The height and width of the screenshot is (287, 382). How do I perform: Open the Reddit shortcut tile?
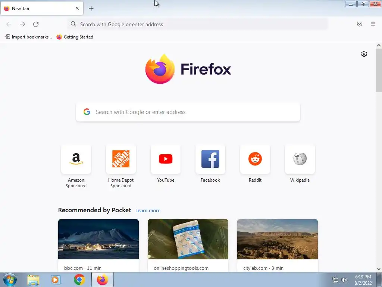pos(255,159)
